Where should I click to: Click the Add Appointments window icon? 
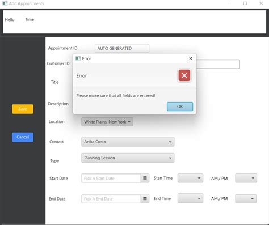pyautogui.click(x=5, y=3)
